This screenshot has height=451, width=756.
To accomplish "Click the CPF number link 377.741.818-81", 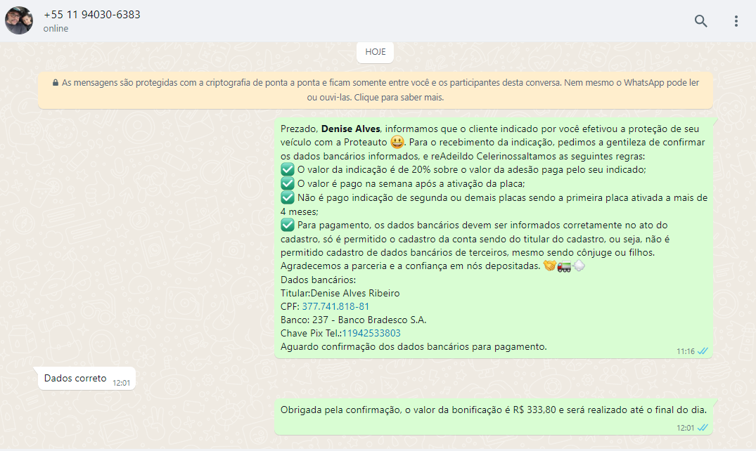I will click(x=335, y=306).
